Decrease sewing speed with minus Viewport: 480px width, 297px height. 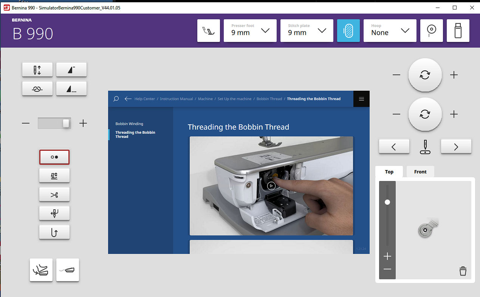point(26,123)
